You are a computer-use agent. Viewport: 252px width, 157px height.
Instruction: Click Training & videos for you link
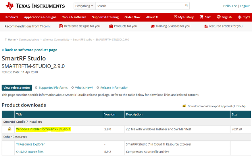(173, 26)
